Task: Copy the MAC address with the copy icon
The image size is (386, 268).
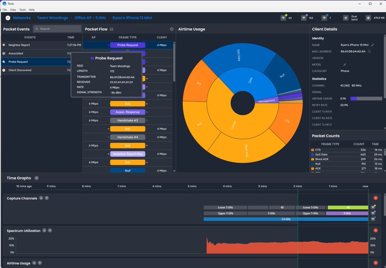Action: (x=369, y=51)
